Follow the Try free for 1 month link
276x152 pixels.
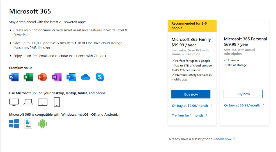click(x=190, y=115)
